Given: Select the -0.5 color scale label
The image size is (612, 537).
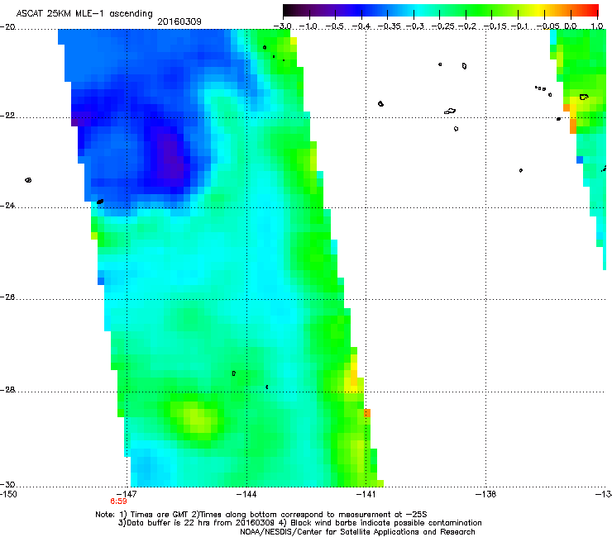Looking at the screenshot, I should (x=335, y=26).
